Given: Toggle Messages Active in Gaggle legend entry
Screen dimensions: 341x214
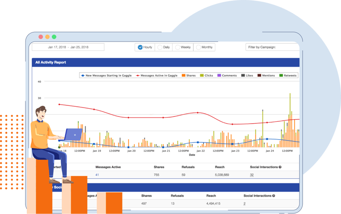Looking at the screenshot, I should point(157,75).
